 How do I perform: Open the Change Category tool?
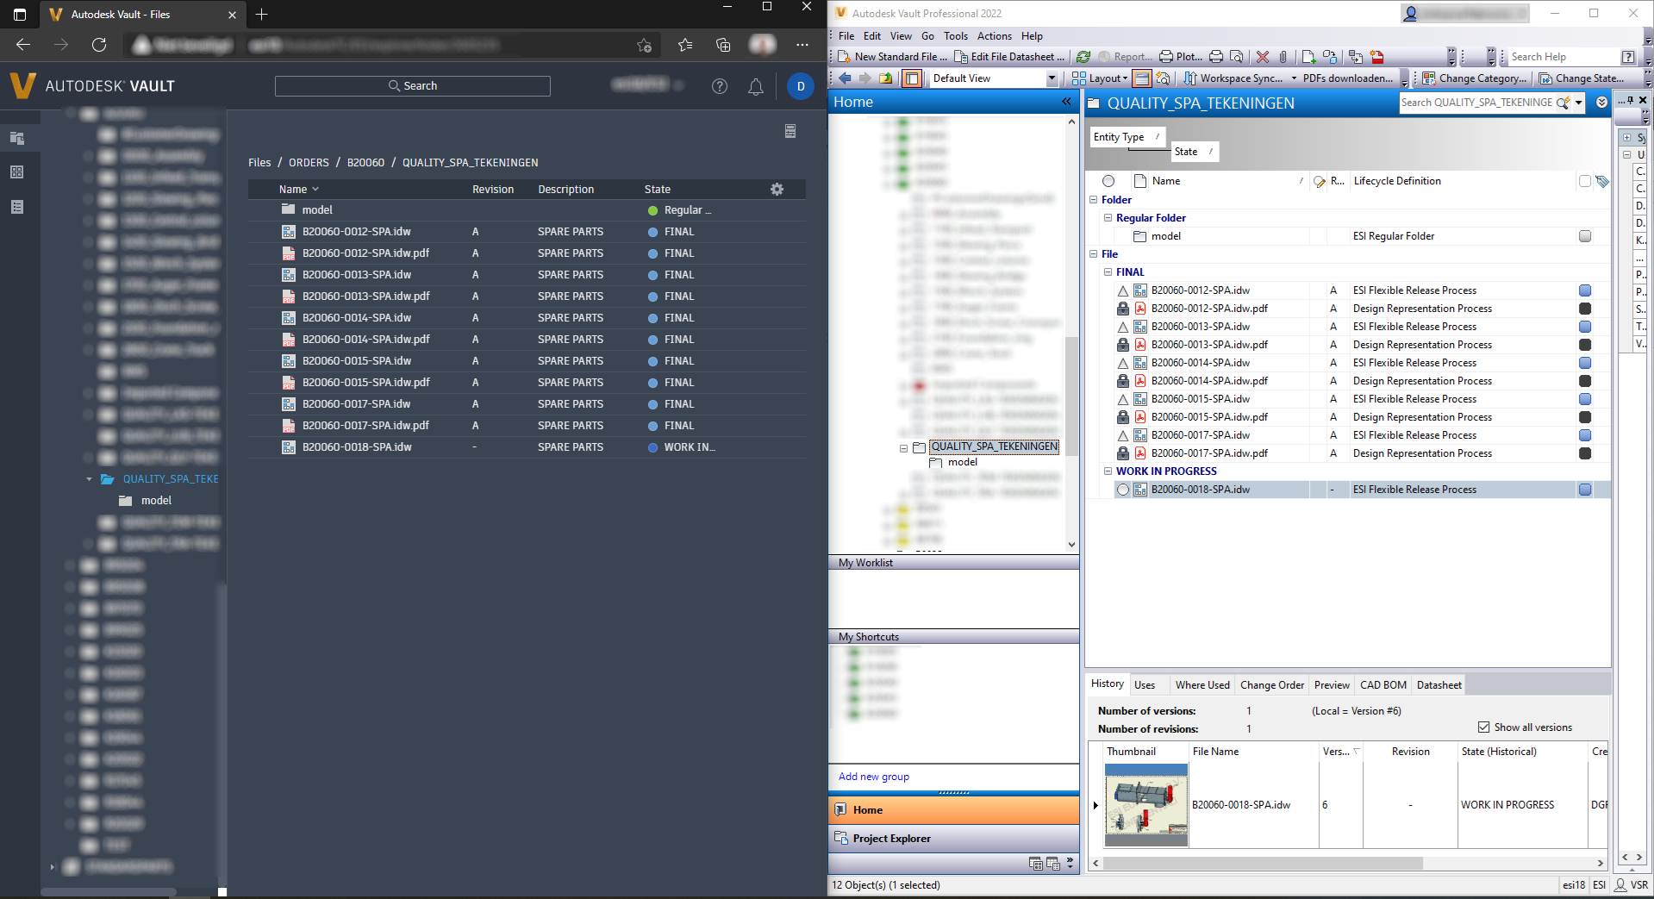(x=1472, y=78)
